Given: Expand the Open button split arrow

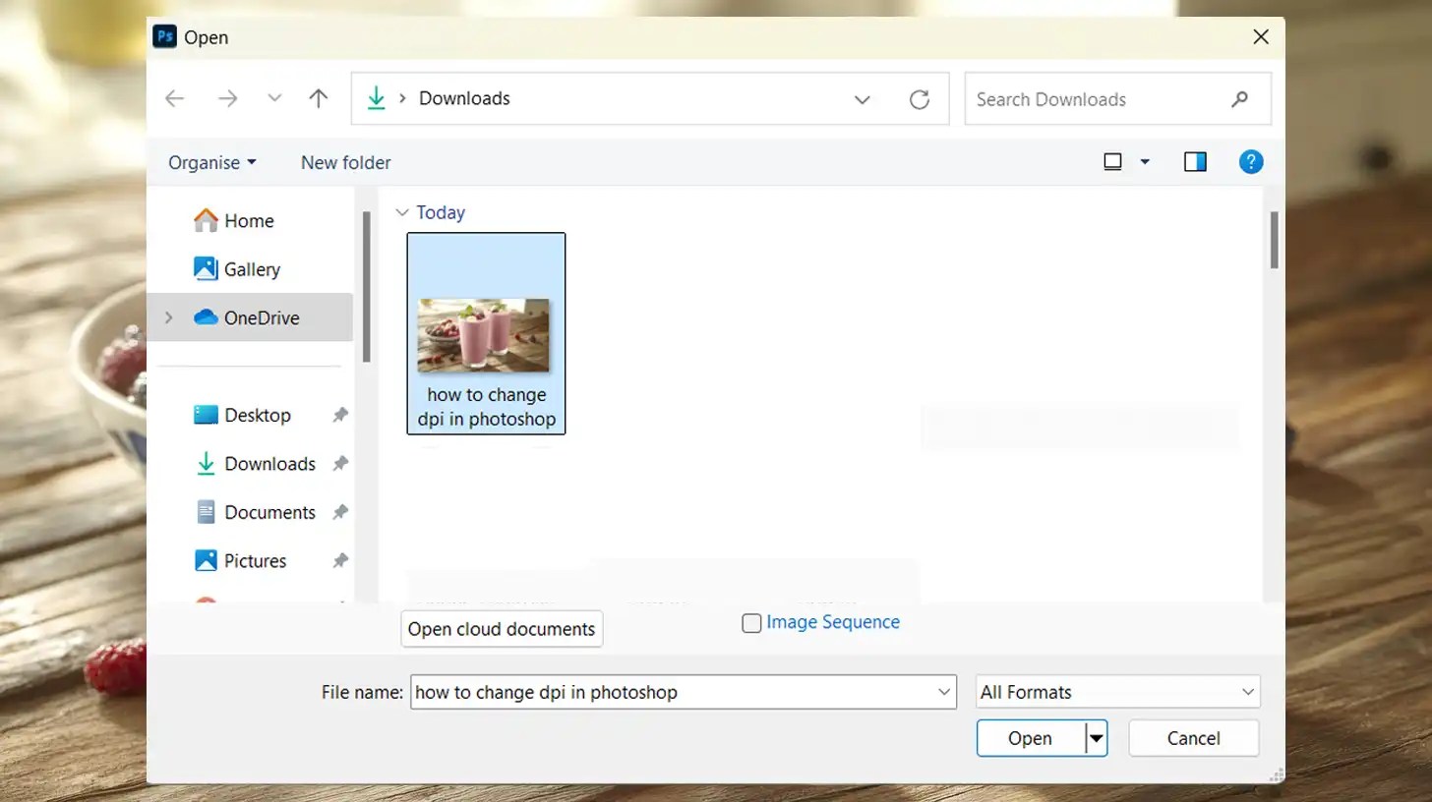Looking at the screenshot, I should point(1096,738).
